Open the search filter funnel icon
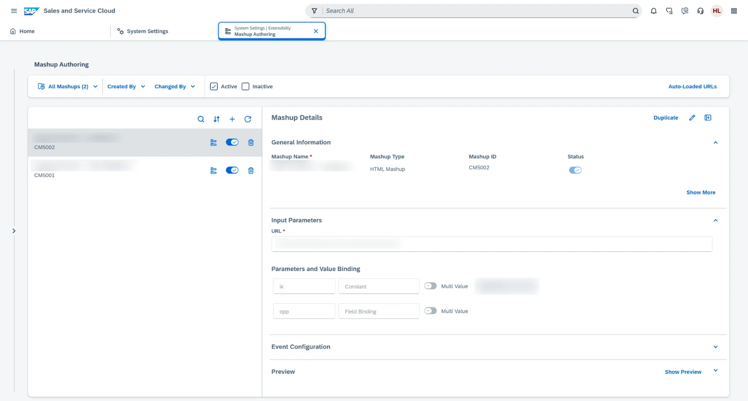748x401 pixels. click(x=315, y=11)
